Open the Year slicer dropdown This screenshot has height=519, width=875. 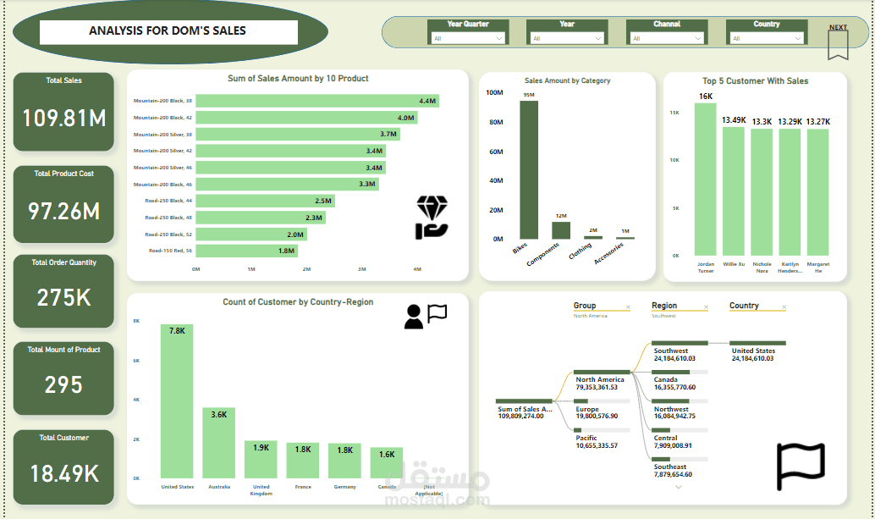[x=567, y=38]
